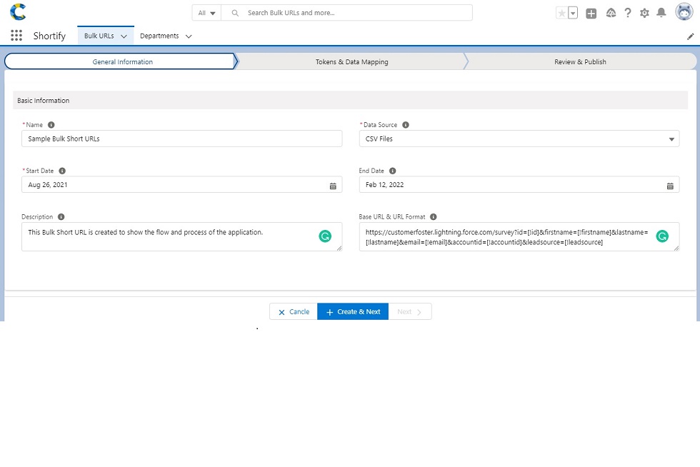Expand the Departments tab chevron

coord(189,36)
